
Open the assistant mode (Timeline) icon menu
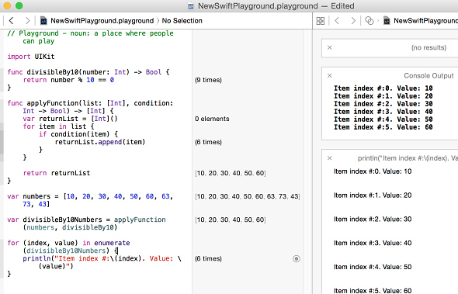(x=370, y=21)
